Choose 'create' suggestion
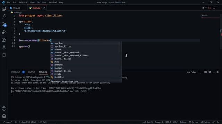Screen dimensions: 222x124 [85, 74]
